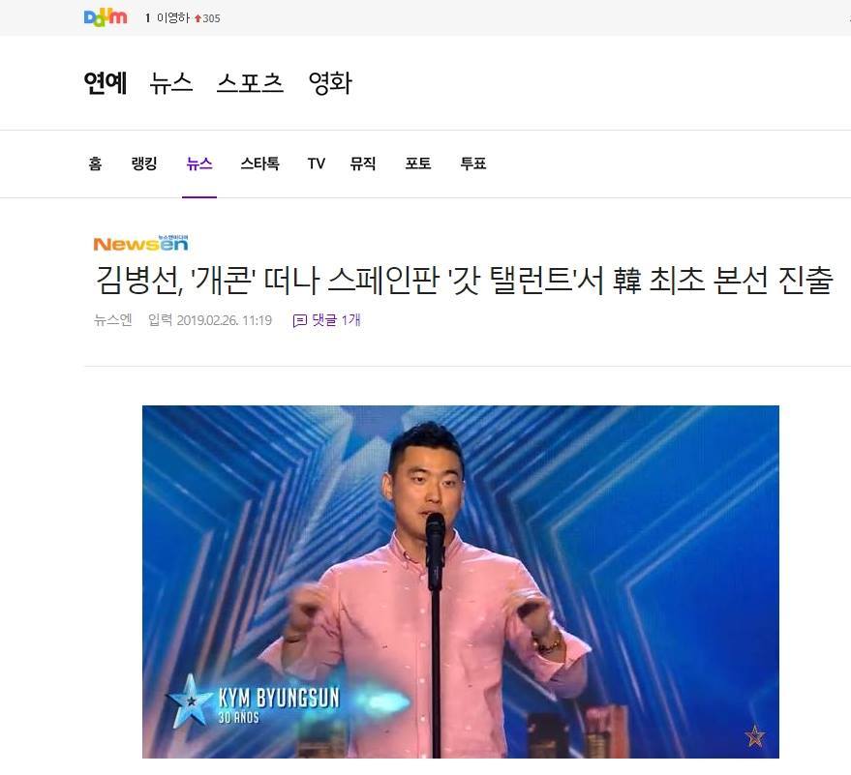851x775 pixels.
Task: Click the Newsen publisher logo
Action: (x=140, y=244)
